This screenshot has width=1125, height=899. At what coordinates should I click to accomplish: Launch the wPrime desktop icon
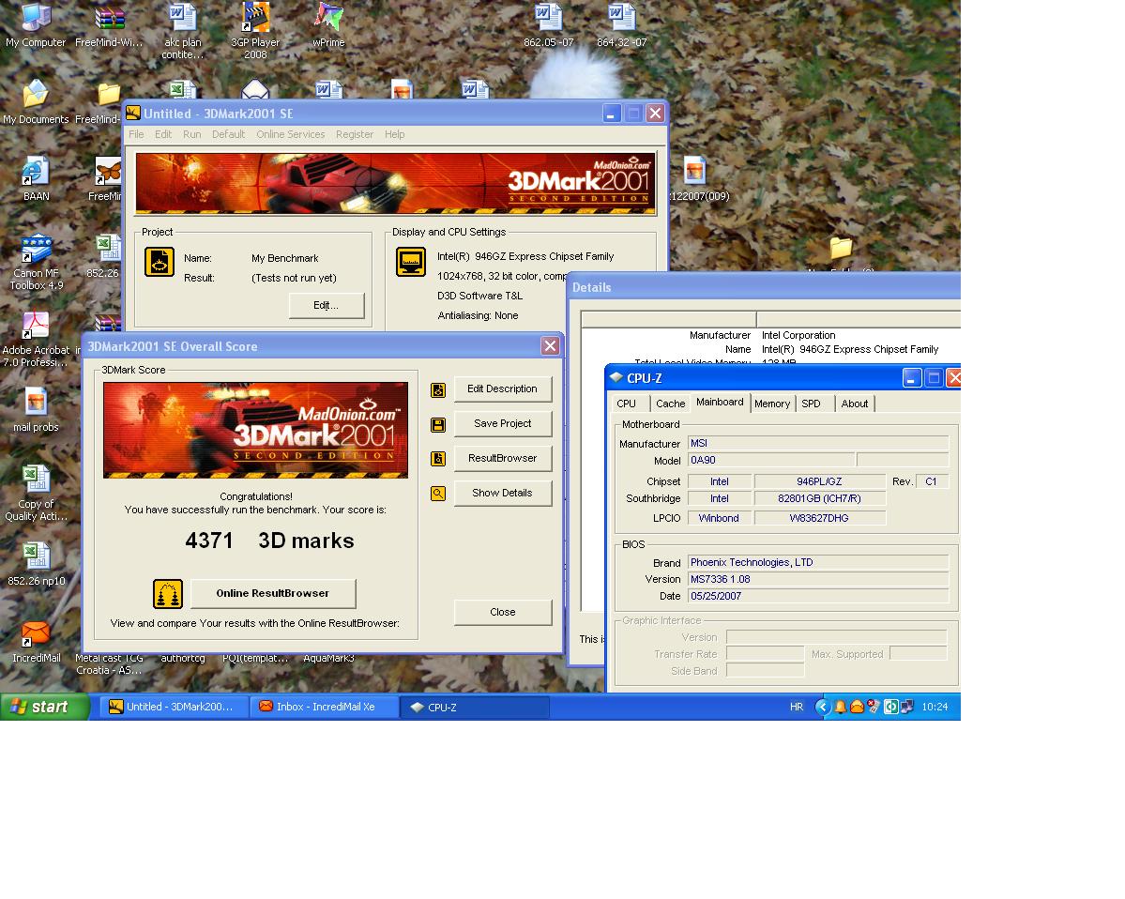coord(328,25)
